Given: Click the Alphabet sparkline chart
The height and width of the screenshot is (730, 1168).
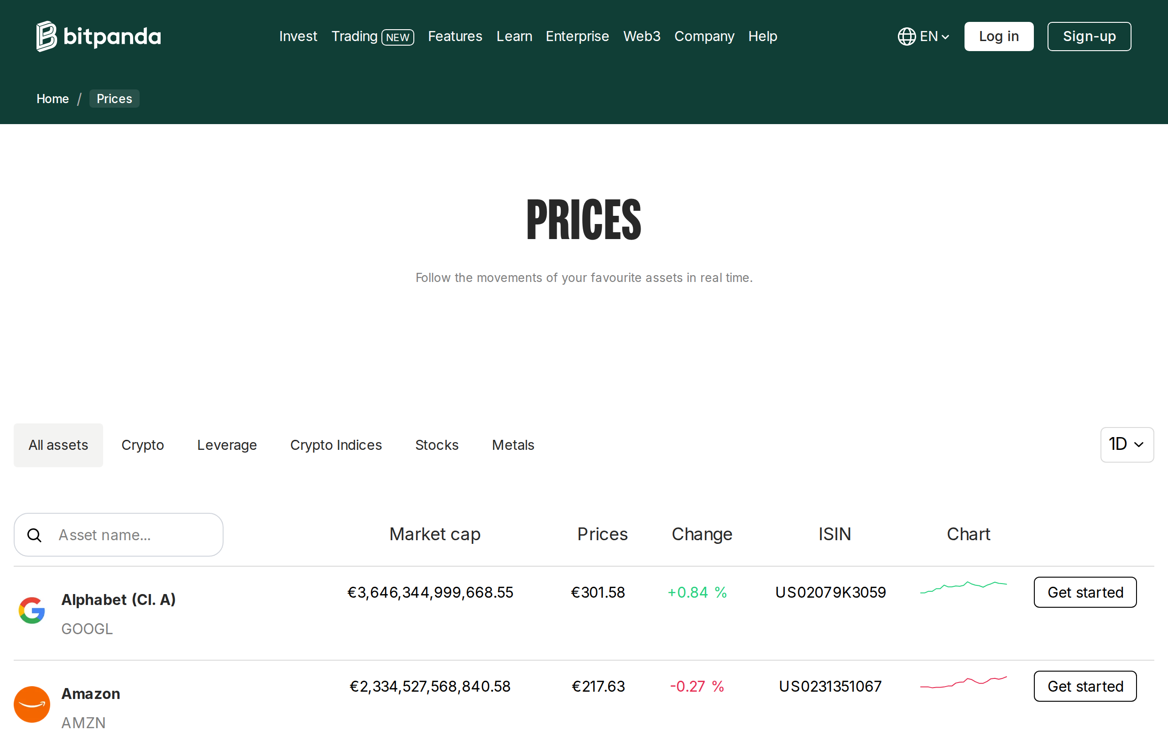Looking at the screenshot, I should 963,587.
